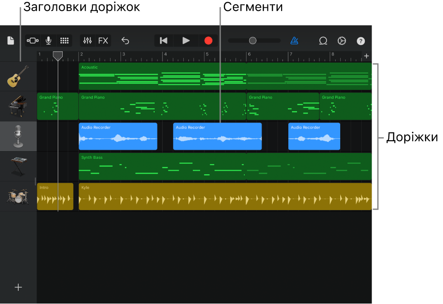Image resolution: width=443 pixels, height=304 pixels.
Task: Add a song section with ruler plus
Action: tap(367, 56)
